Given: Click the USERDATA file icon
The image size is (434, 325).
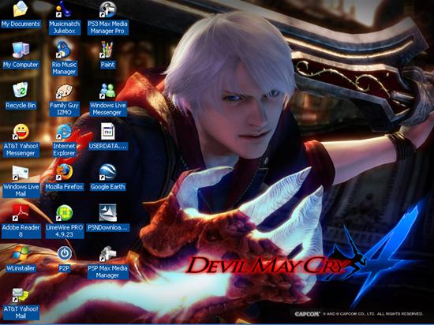Looking at the screenshot, I should click(107, 131).
